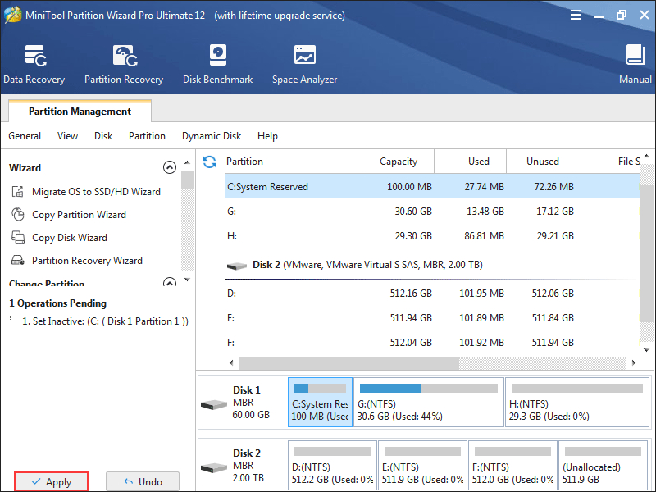Select the G:(NTFS) partition block on Disk 1
The height and width of the screenshot is (492, 656).
428,402
